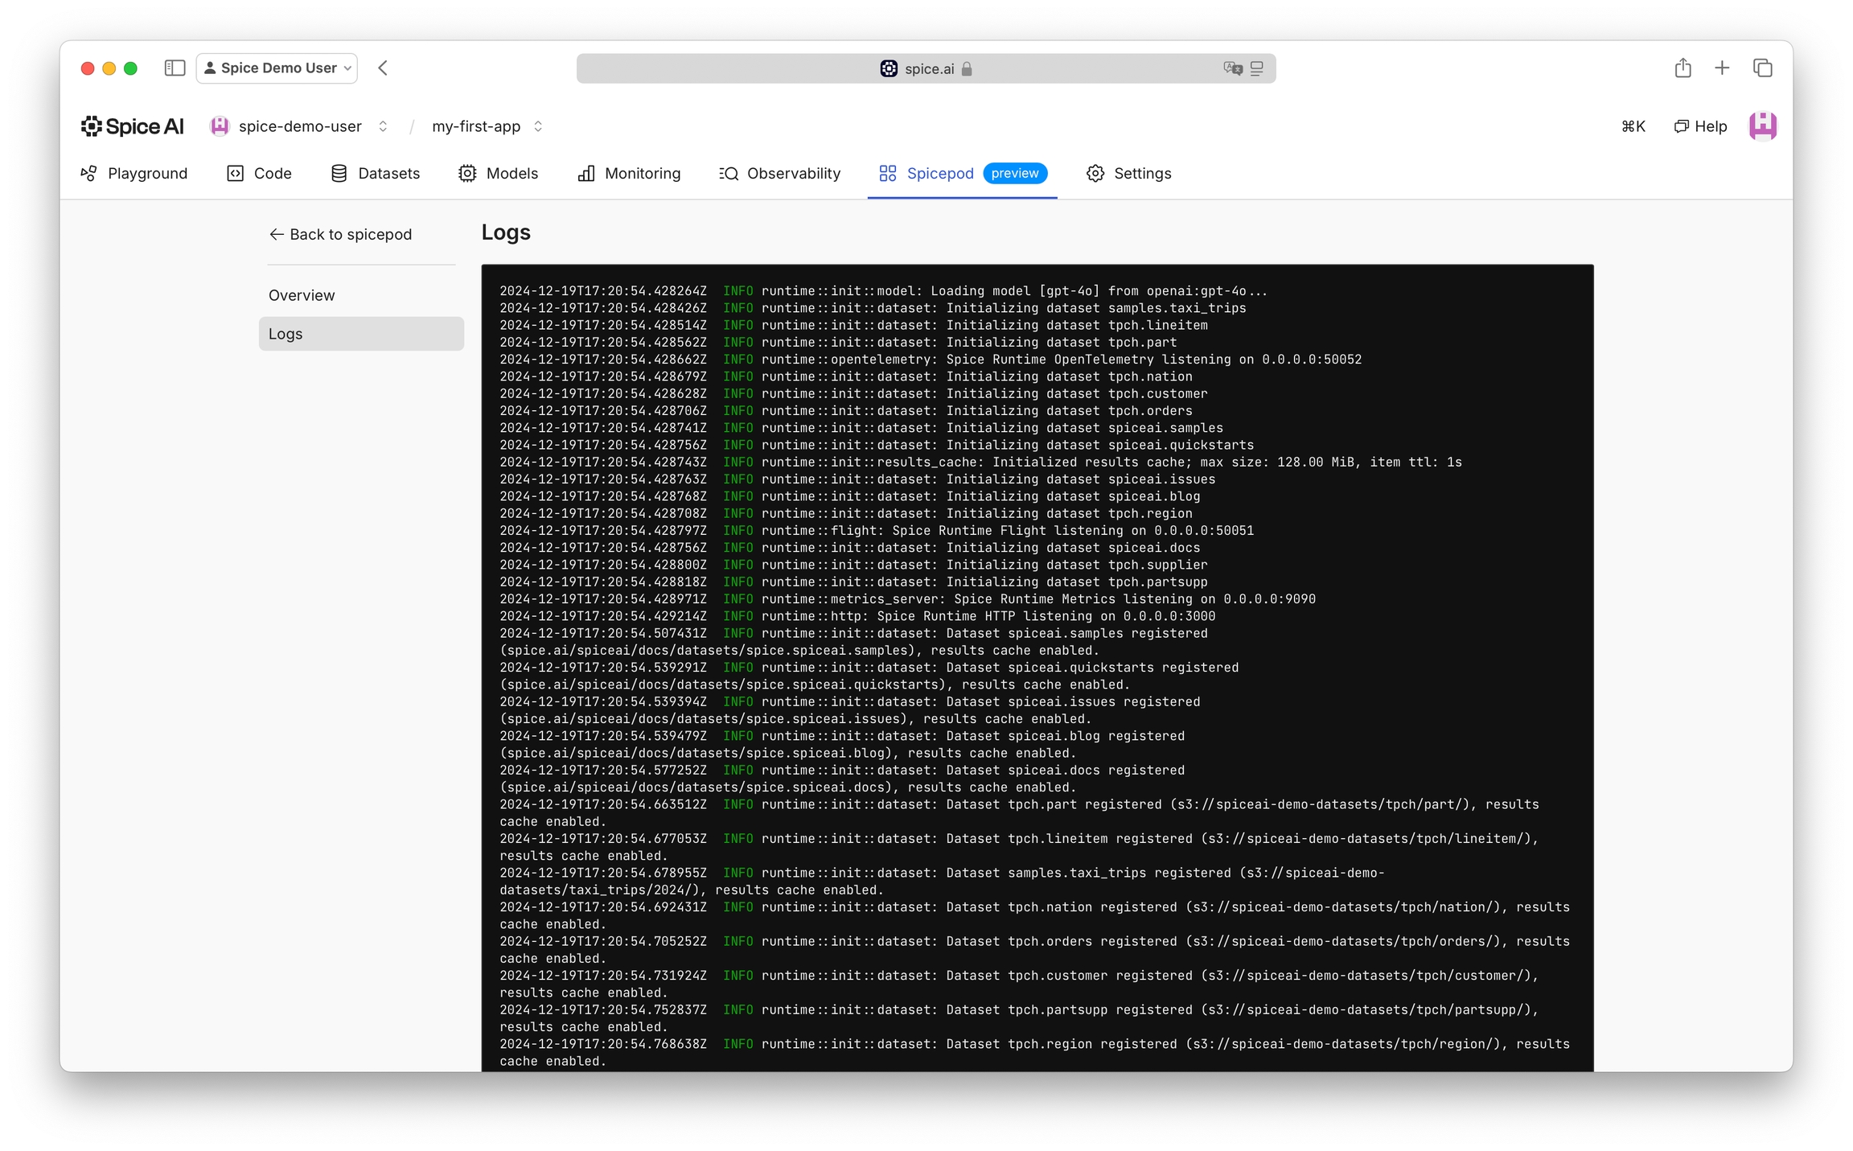Open the Settings tab
This screenshot has height=1151, width=1853.
tap(1128, 174)
